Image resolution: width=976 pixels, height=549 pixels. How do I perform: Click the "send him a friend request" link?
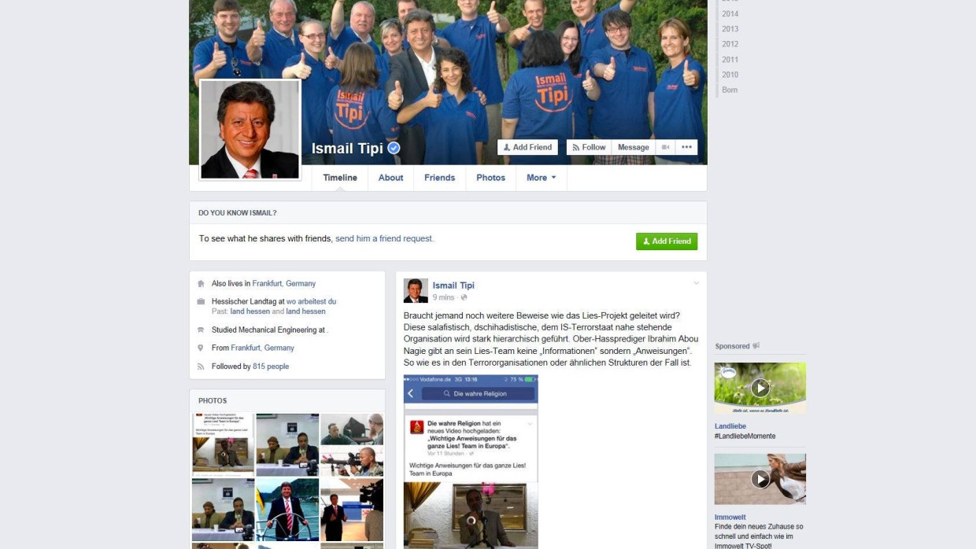[384, 238]
